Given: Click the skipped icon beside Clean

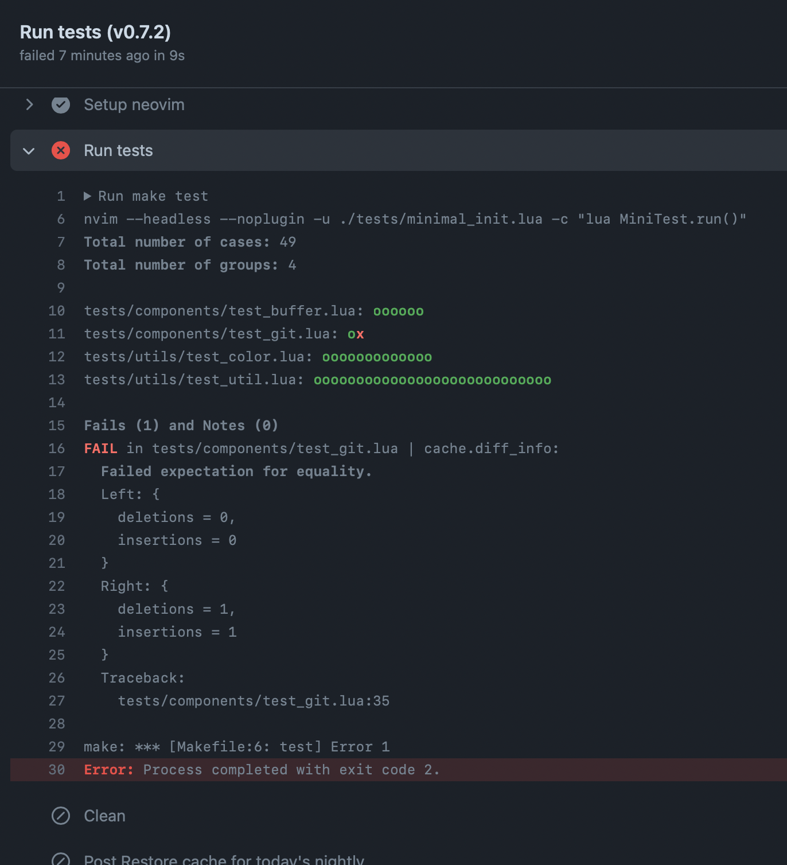Looking at the screenshot, I should tap(61, 816).
